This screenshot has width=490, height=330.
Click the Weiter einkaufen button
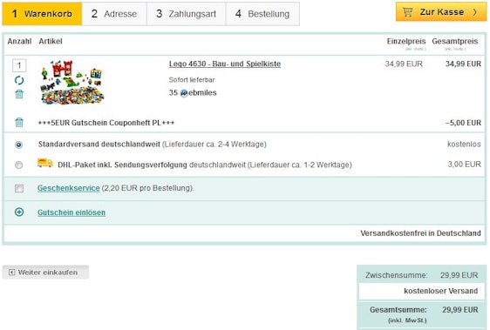coord(45,273)
